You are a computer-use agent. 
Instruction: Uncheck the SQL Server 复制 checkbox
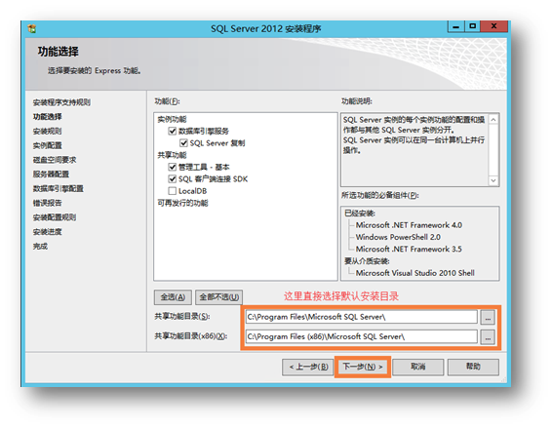point(183,143)
